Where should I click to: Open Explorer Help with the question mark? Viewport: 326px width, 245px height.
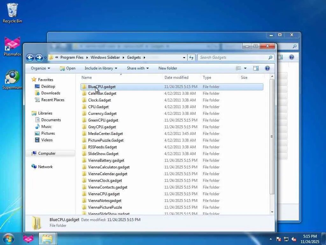[267, 68]
